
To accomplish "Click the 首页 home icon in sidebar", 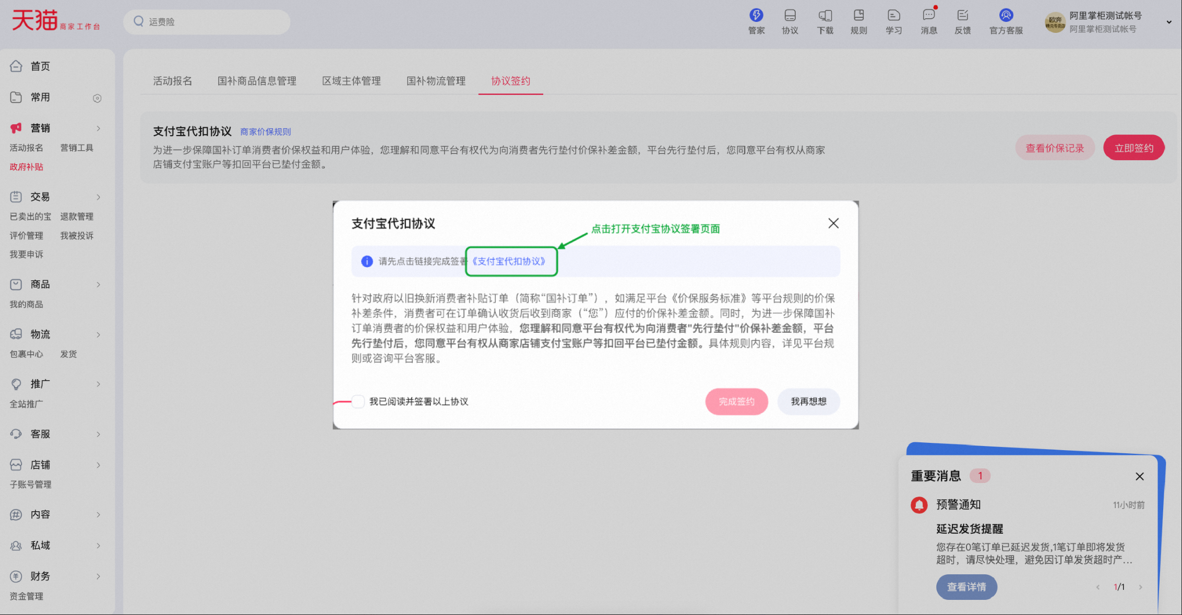I will pyautogui.click(x=16, y=66).
